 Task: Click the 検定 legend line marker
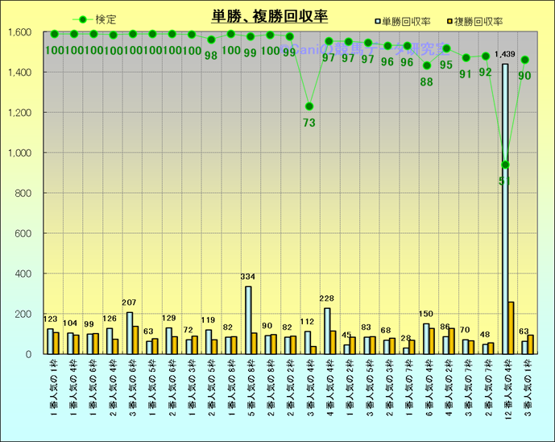coord(81,19)
